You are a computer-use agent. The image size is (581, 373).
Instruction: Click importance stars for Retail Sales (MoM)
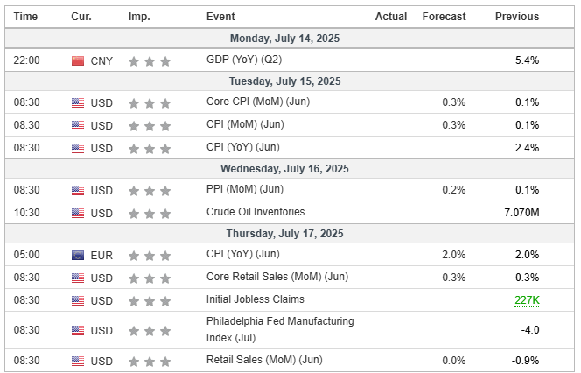pos(150,361)
